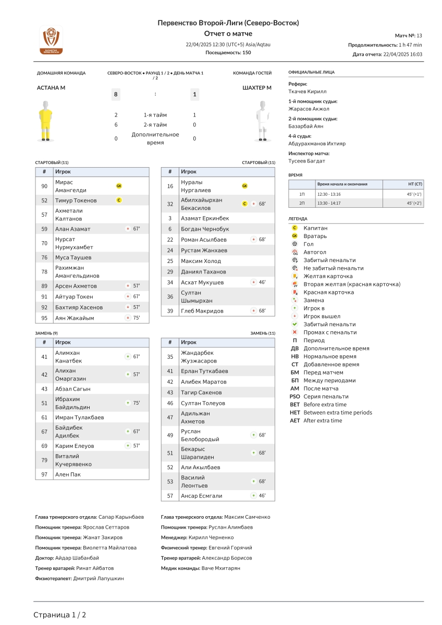Image resolution: width=442 pixels, height=625 pixels.
Task: Click goalkeeper badge beside Мирас Амангелди
Action: pos(119,185)
